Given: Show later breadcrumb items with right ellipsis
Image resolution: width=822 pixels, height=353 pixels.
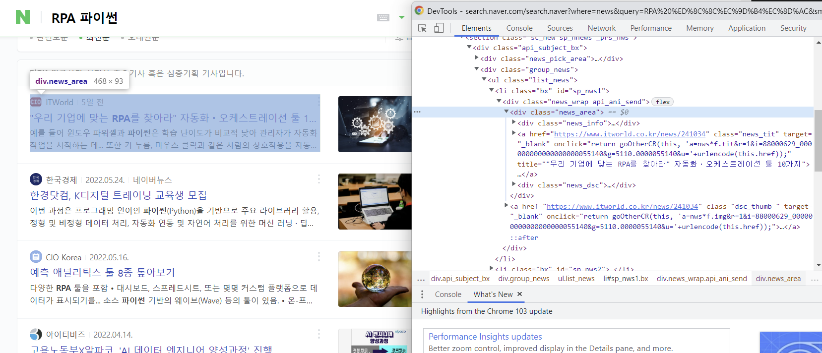Looking at the screenshot, I should [814, 279].
